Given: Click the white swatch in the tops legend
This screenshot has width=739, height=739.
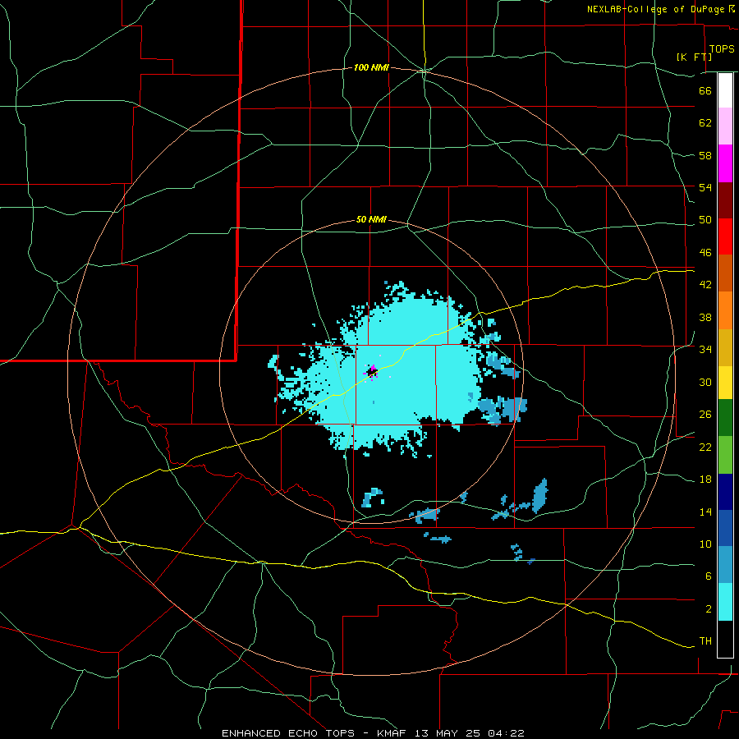Looking at the screenshot, I should pyautogui.click(x=725, y=90).
